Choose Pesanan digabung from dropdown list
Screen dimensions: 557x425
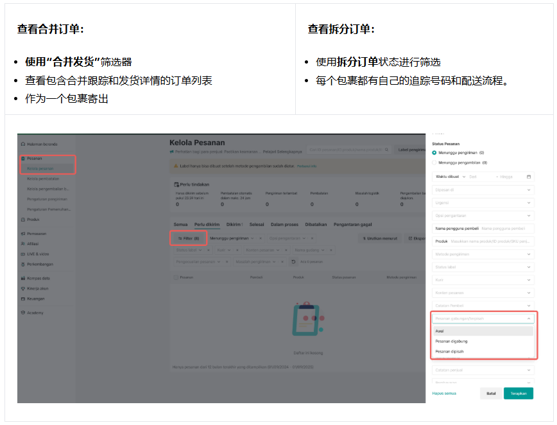tap(451, 342)
